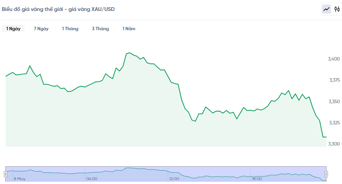Click the 3,325 price axis label
Image resolution: width=342 pixels, height=184 pixels.
(334, 123)
